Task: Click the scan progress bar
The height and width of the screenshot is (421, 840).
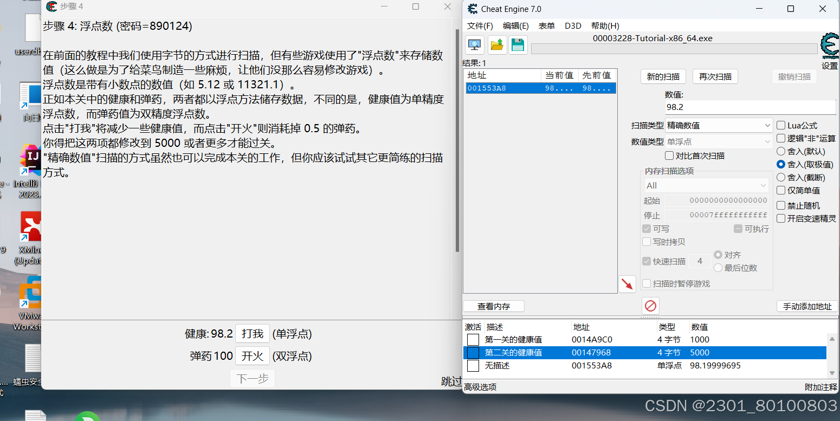Action: pyautogui.click(x=674, y=49)
